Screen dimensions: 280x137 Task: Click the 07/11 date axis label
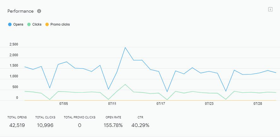[112, 104]
